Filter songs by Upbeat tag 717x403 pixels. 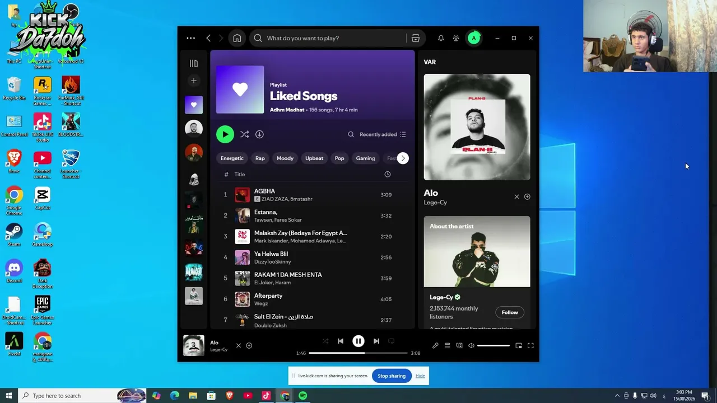(314, 158)
